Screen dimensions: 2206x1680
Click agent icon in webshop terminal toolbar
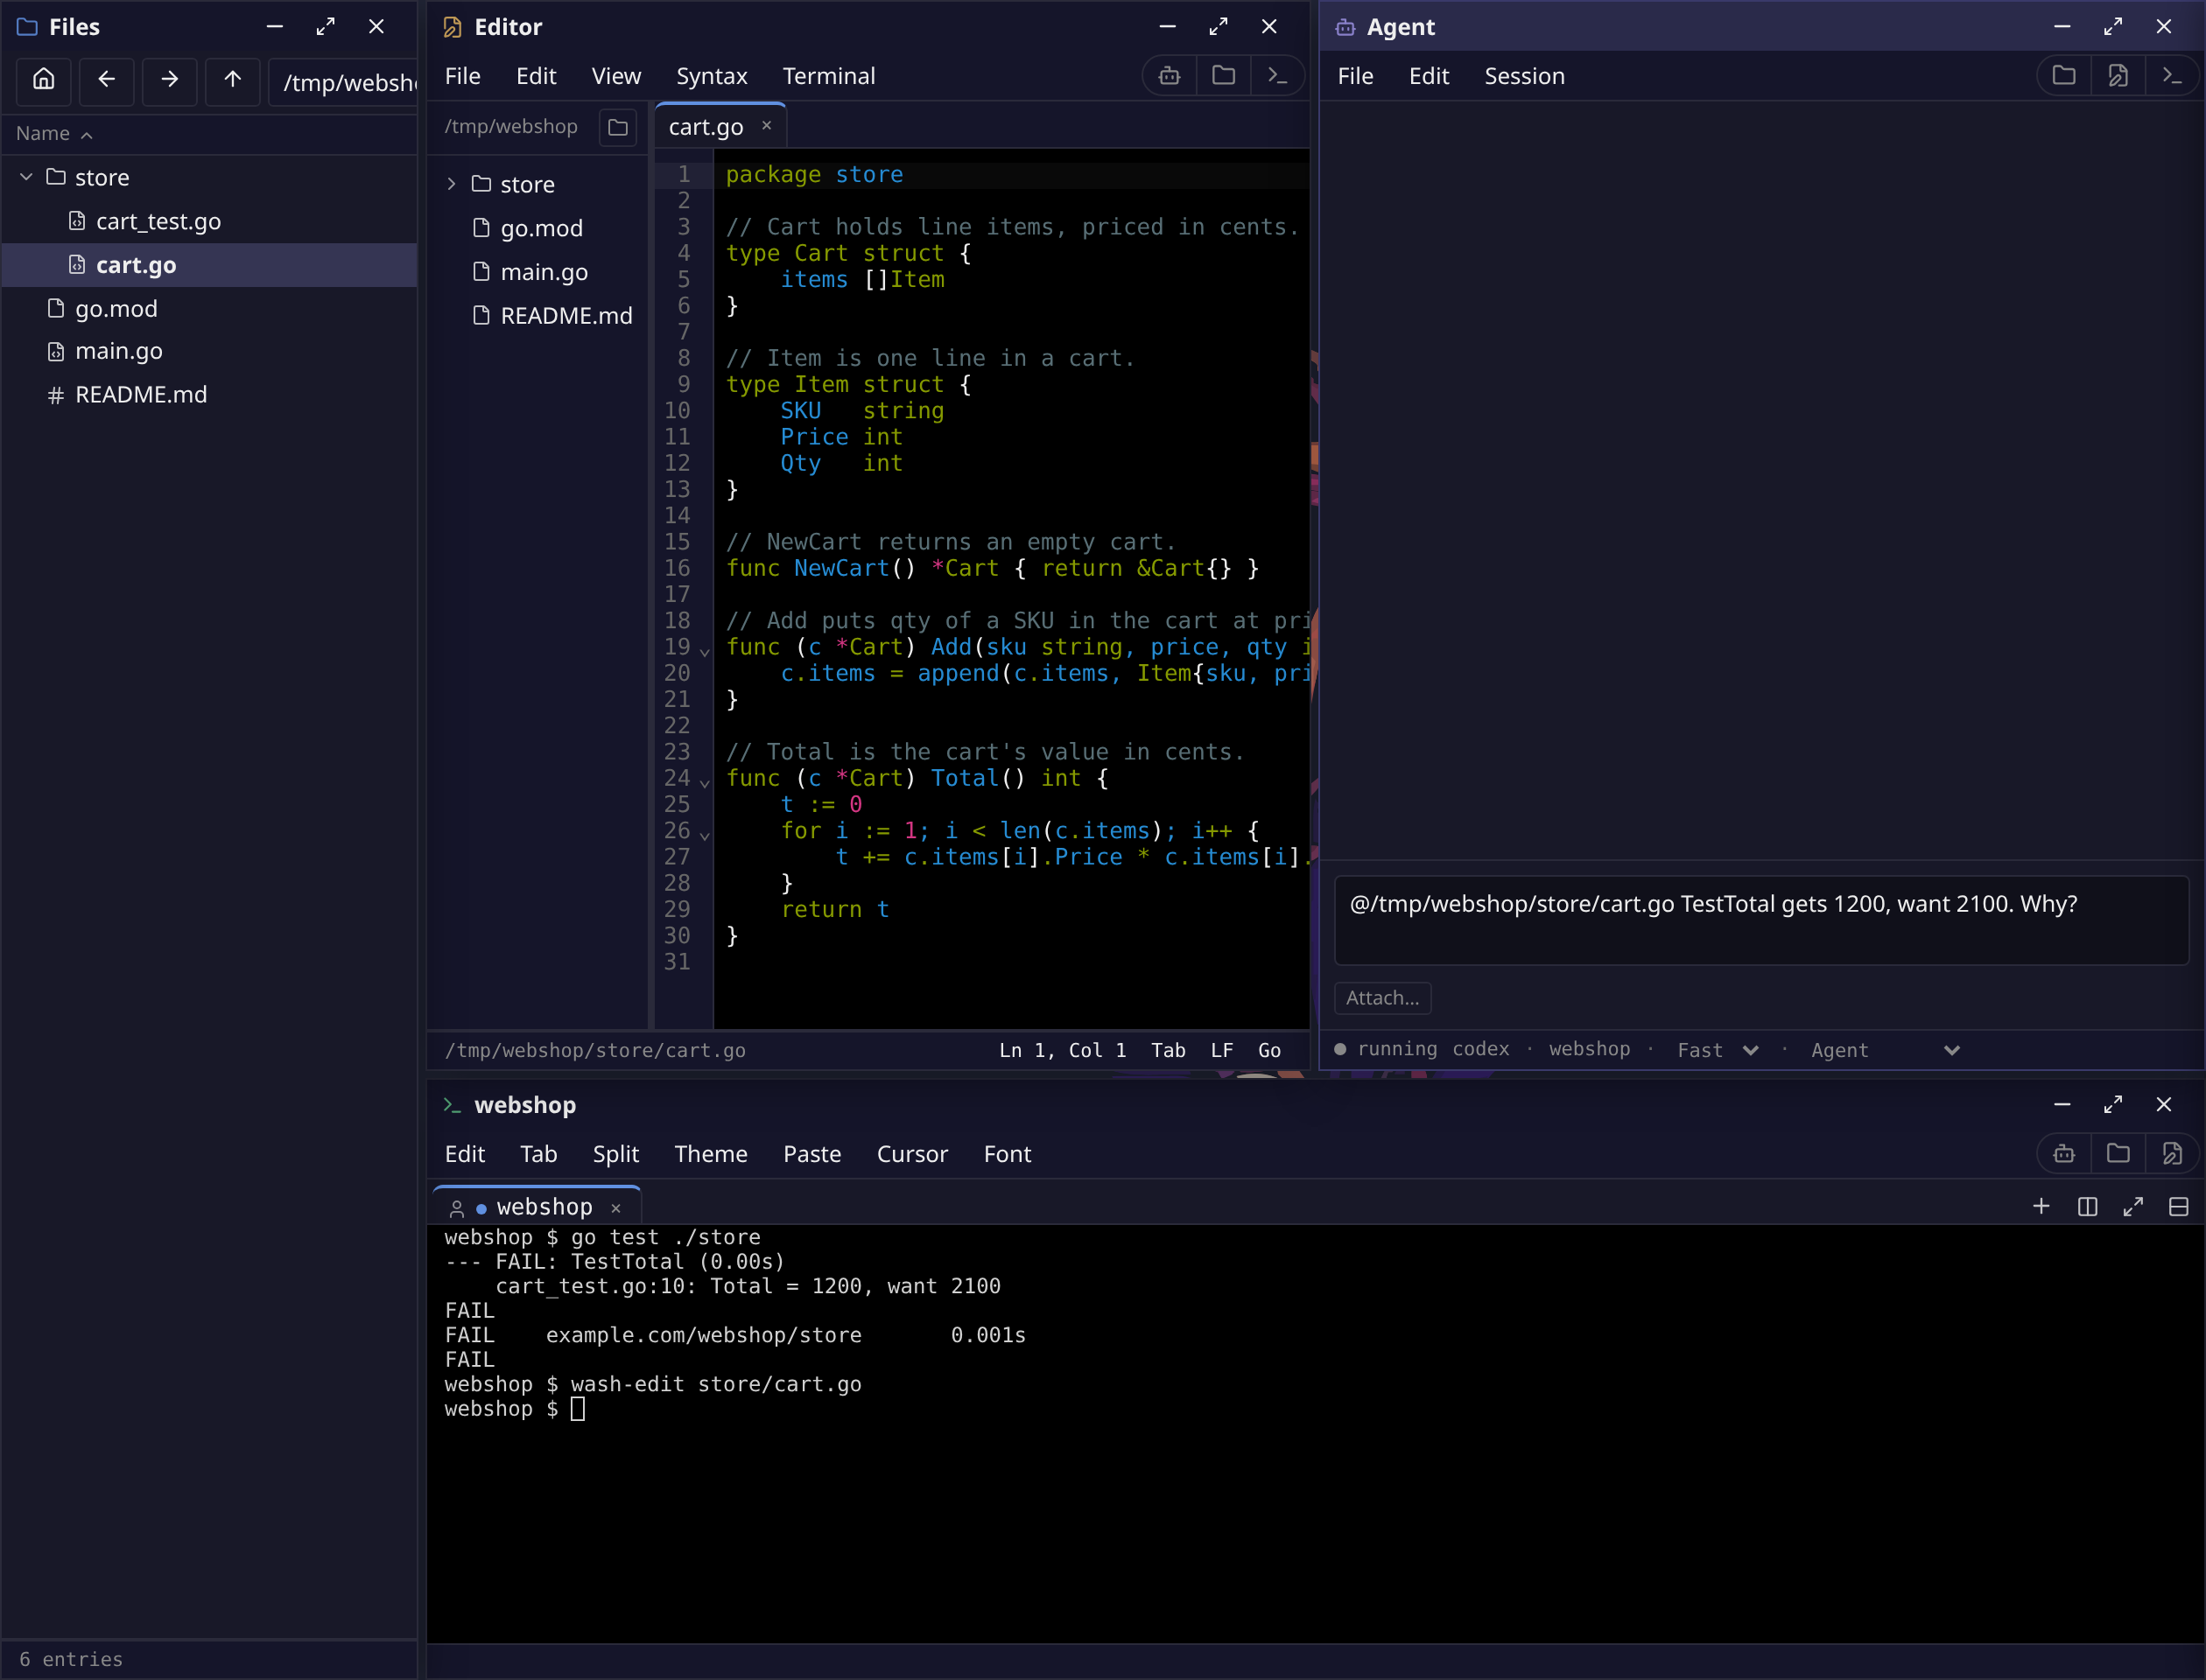click(x=2064, y=1154)
